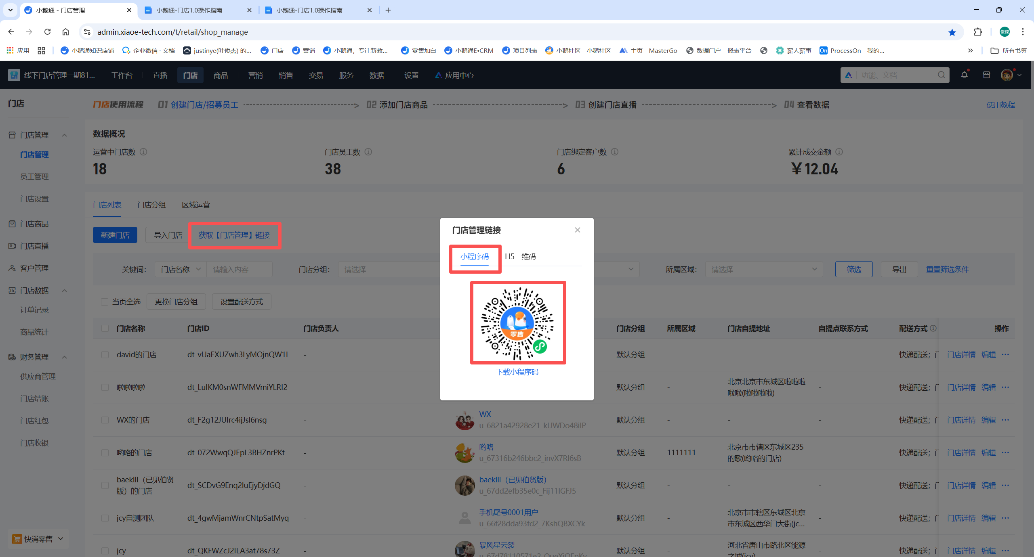Click info icon beside 门店绑定客户数
Viewport: 1034px width, 557px height.
615,152
